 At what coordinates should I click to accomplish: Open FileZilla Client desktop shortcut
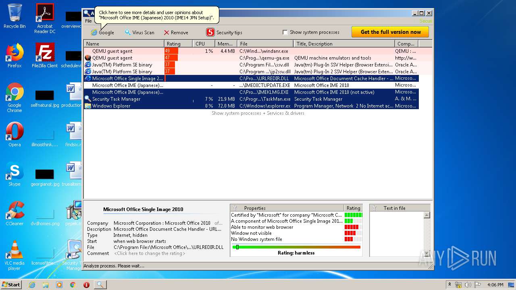[x=45, y=55]
